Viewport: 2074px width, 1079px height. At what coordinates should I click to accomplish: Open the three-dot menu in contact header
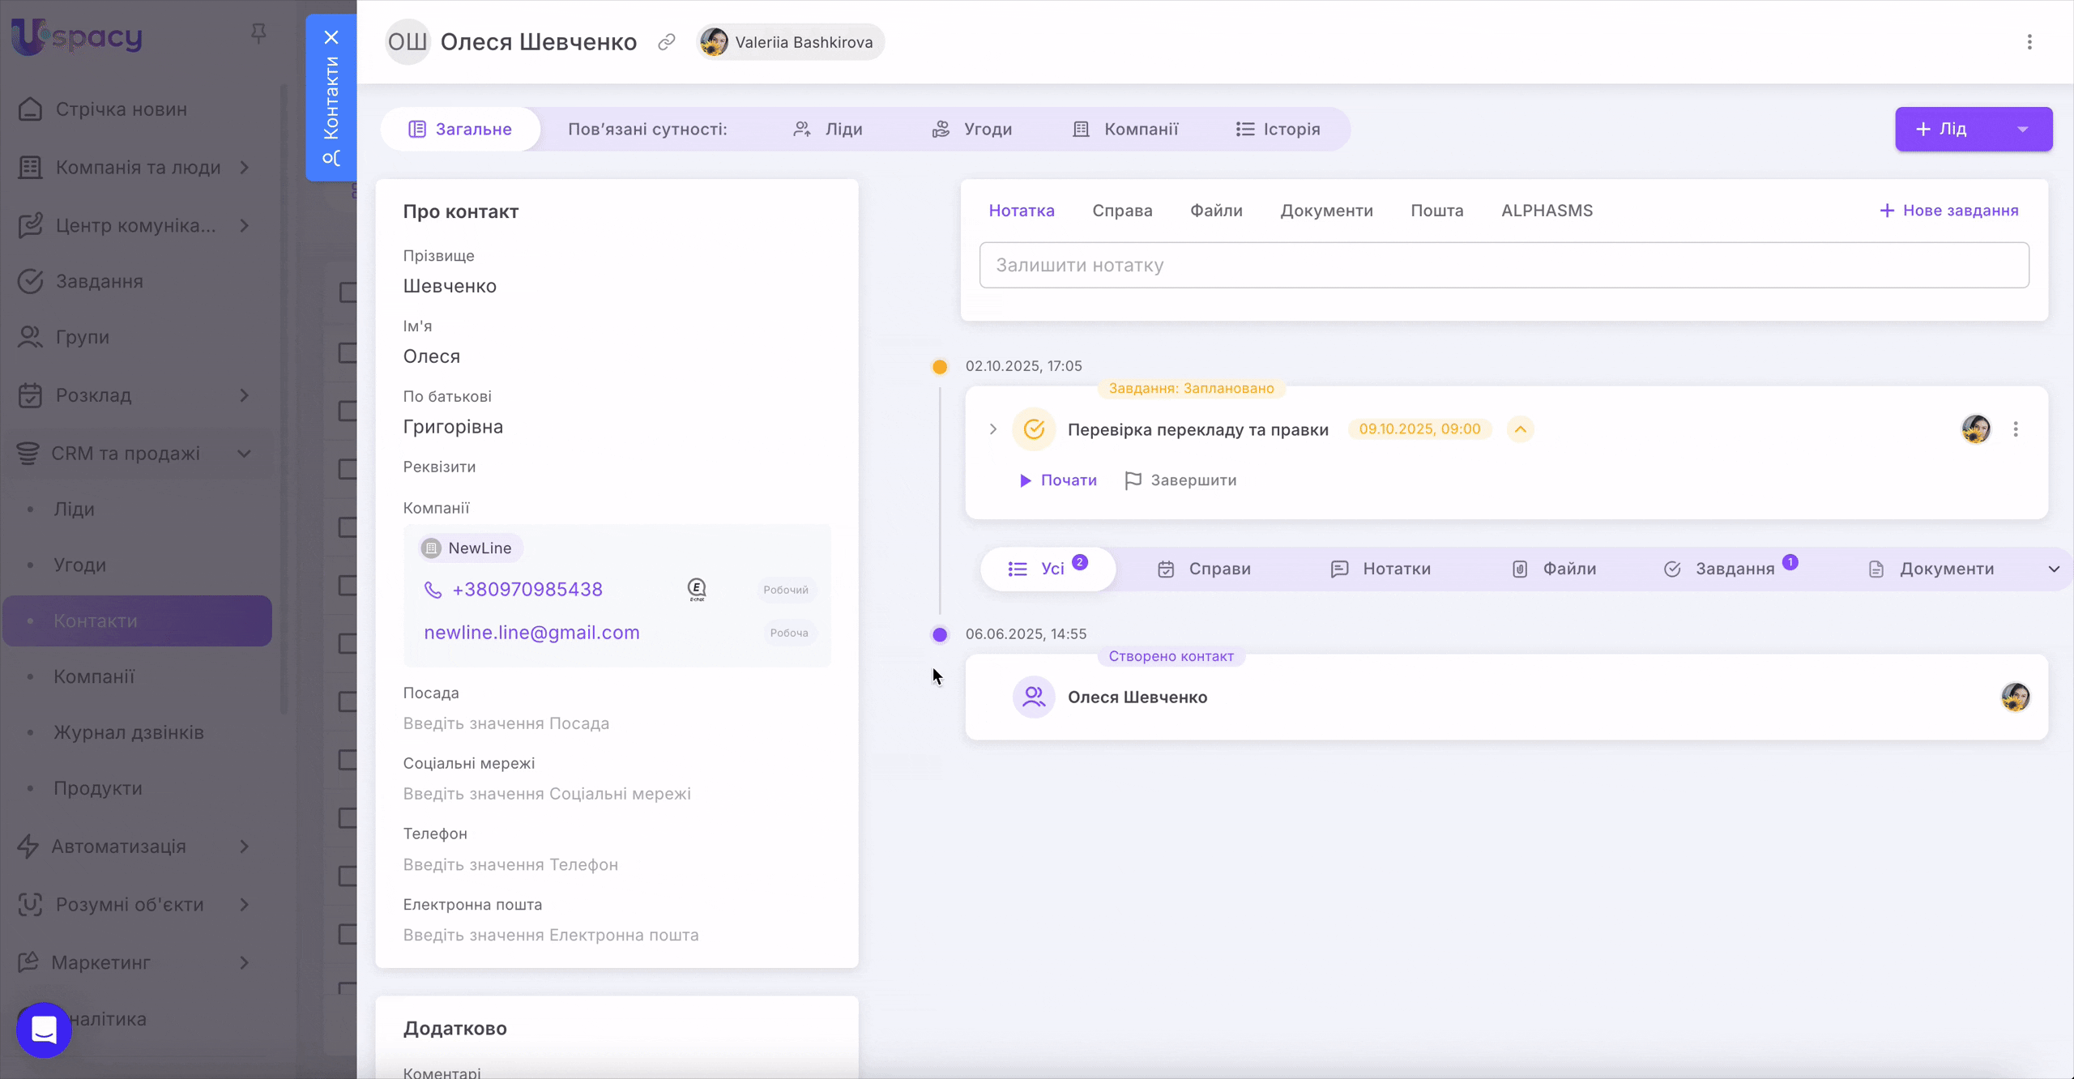click(2029, 42)
